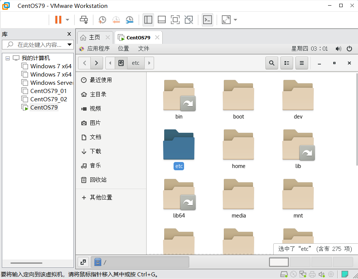Go to root via the disk path button

(x=121, y=63)
